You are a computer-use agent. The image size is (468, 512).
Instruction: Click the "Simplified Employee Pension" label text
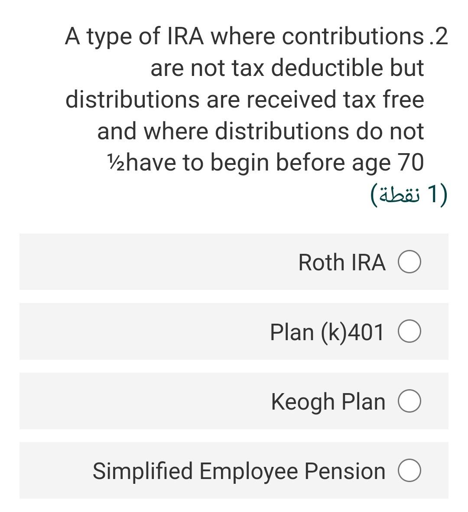click(239, 471)
